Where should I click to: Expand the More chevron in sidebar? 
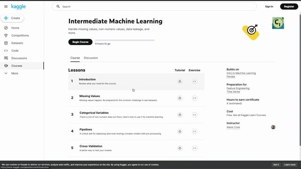(x=6, y=73)
